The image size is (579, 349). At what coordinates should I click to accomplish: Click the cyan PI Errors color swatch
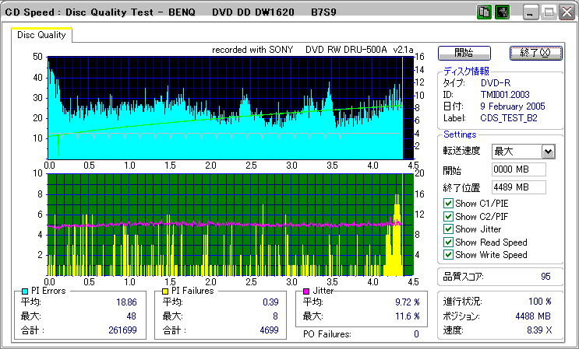[x=26, y=291]
